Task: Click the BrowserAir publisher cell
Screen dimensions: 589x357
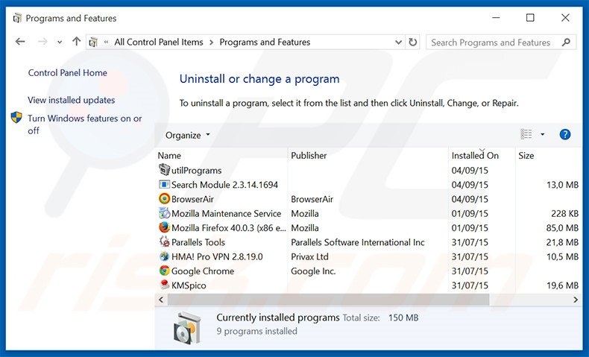Action: click(312, 199)
